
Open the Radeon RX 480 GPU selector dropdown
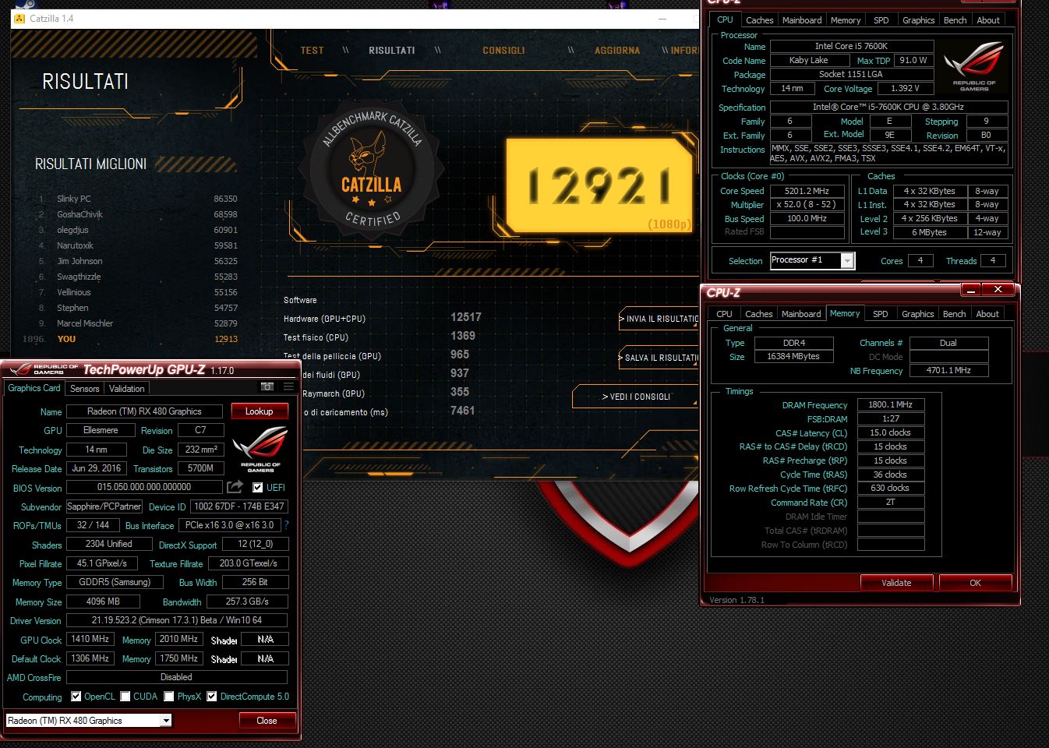(88, 721)
